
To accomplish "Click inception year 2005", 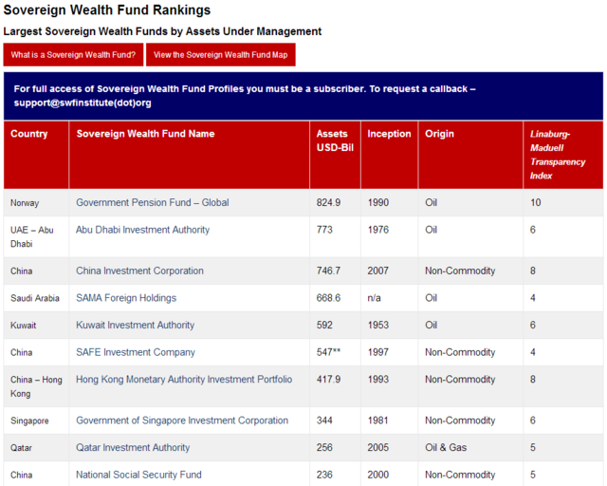I will coord(377,448).
